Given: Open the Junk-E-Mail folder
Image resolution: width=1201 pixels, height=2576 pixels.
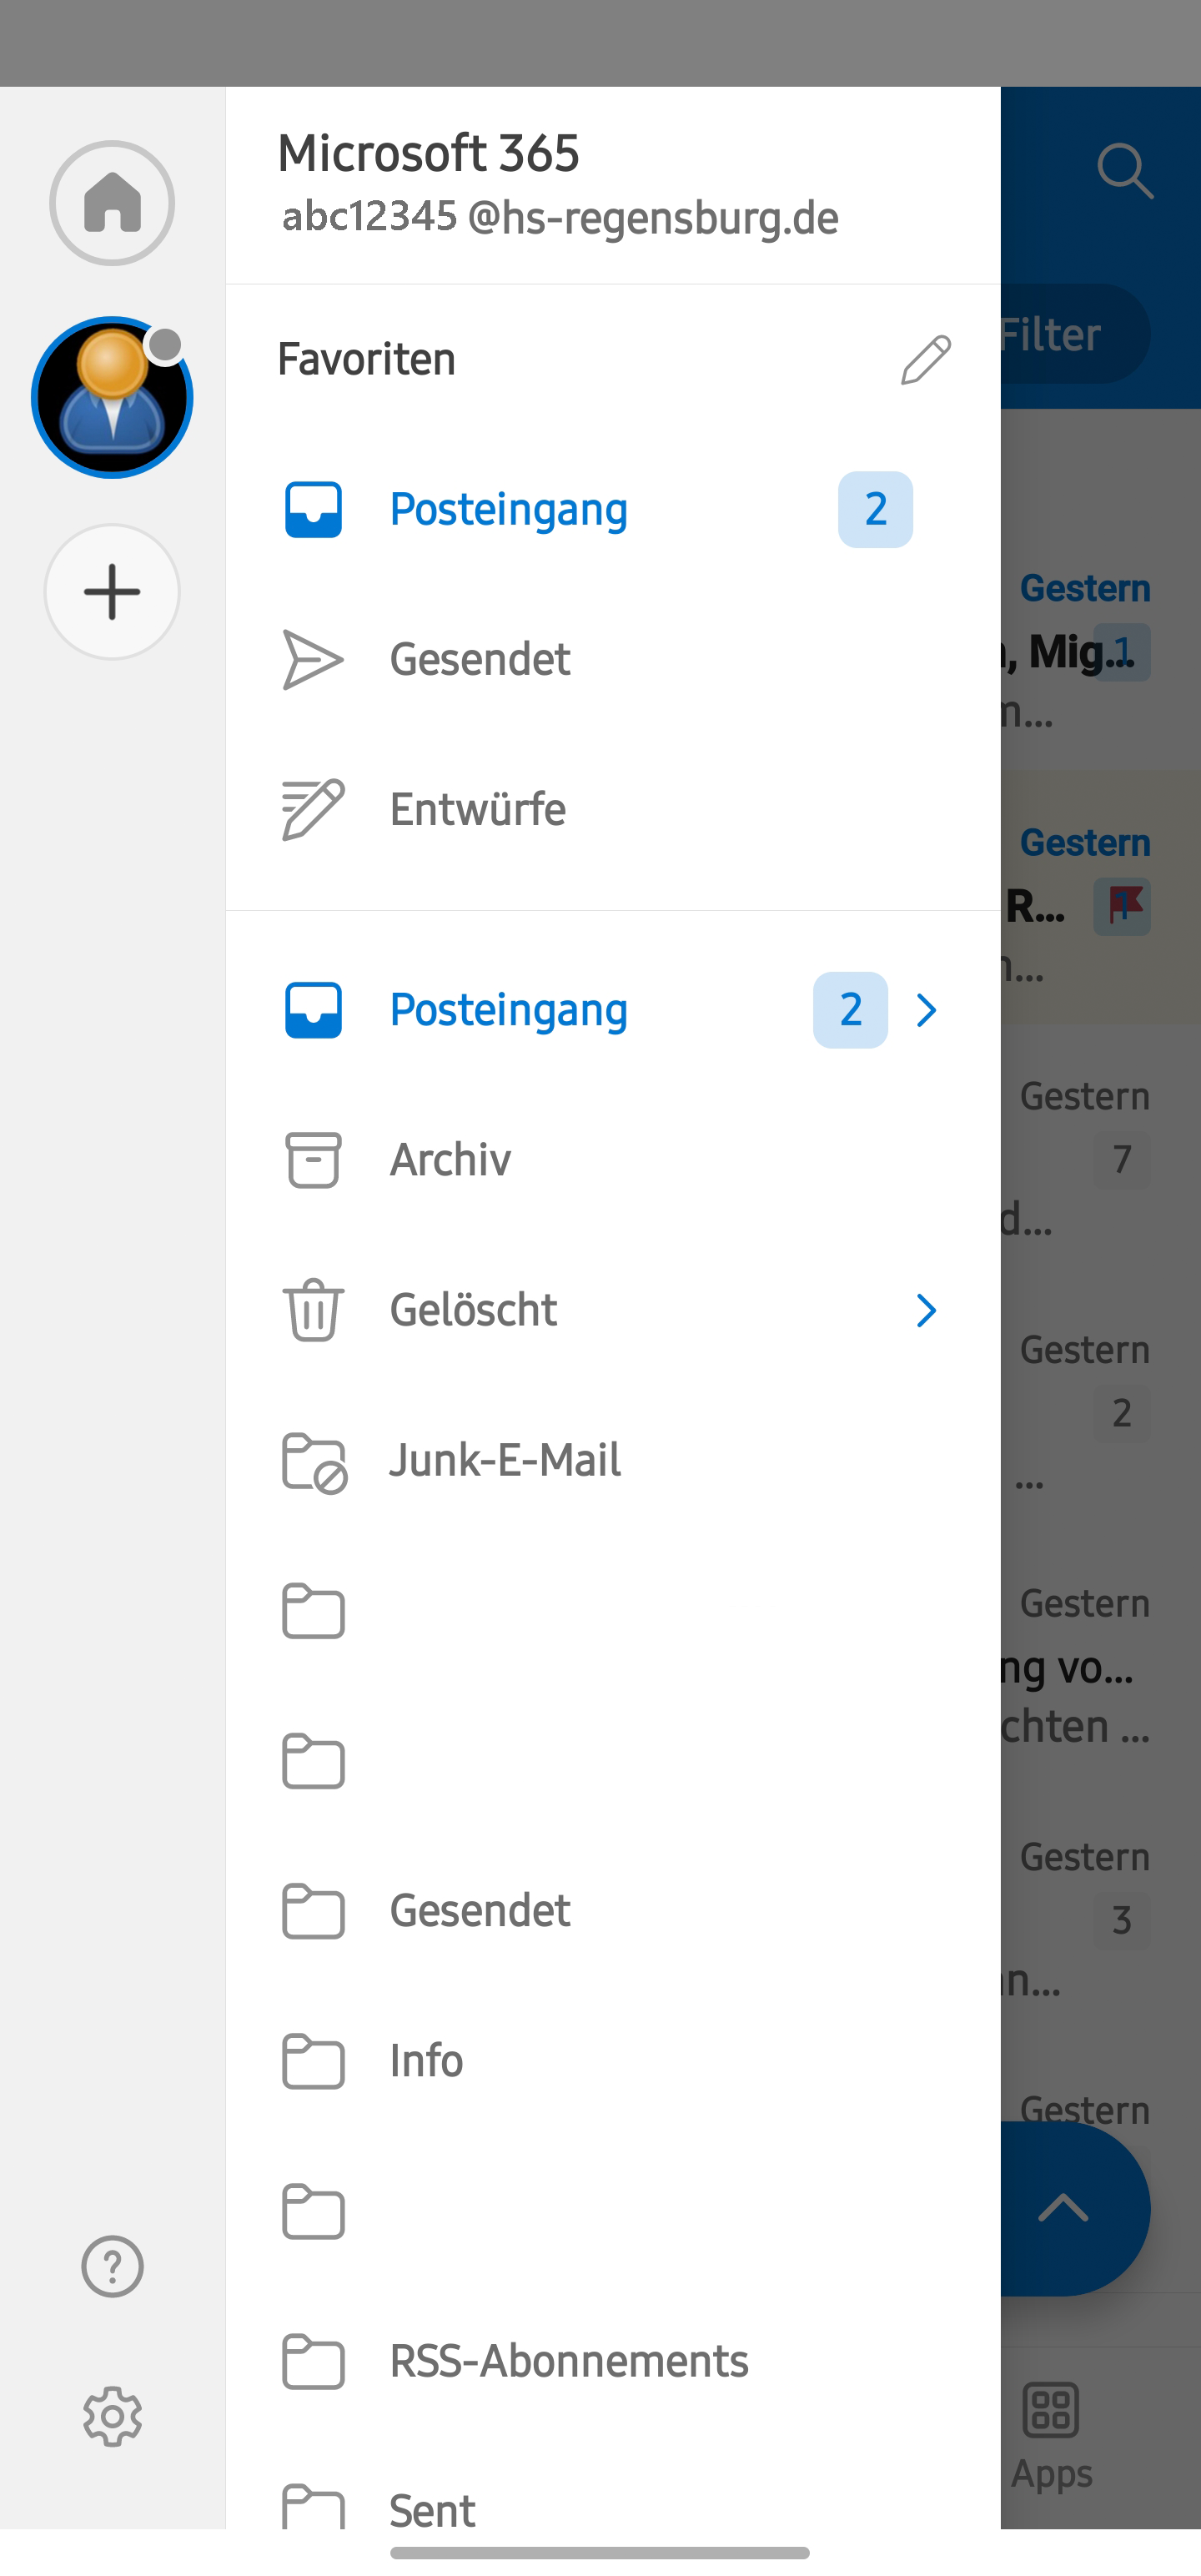Looking at the screenshot, I should 505,1460.
